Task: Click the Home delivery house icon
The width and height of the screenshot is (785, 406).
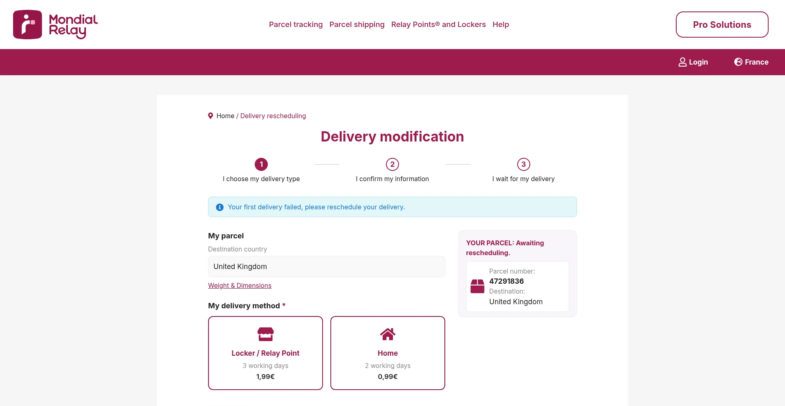Action: (x=388, y=334)
